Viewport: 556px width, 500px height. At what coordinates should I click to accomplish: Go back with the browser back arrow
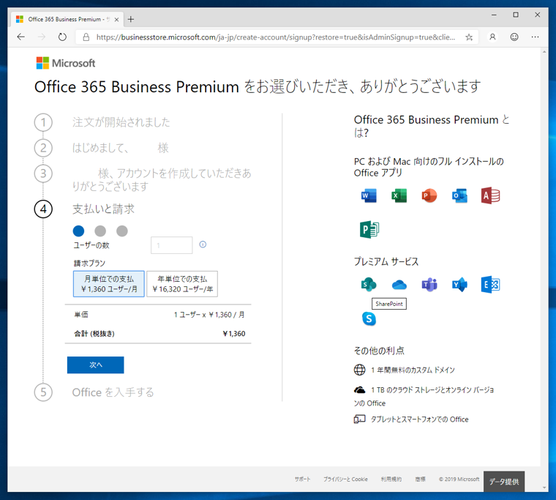21,37
